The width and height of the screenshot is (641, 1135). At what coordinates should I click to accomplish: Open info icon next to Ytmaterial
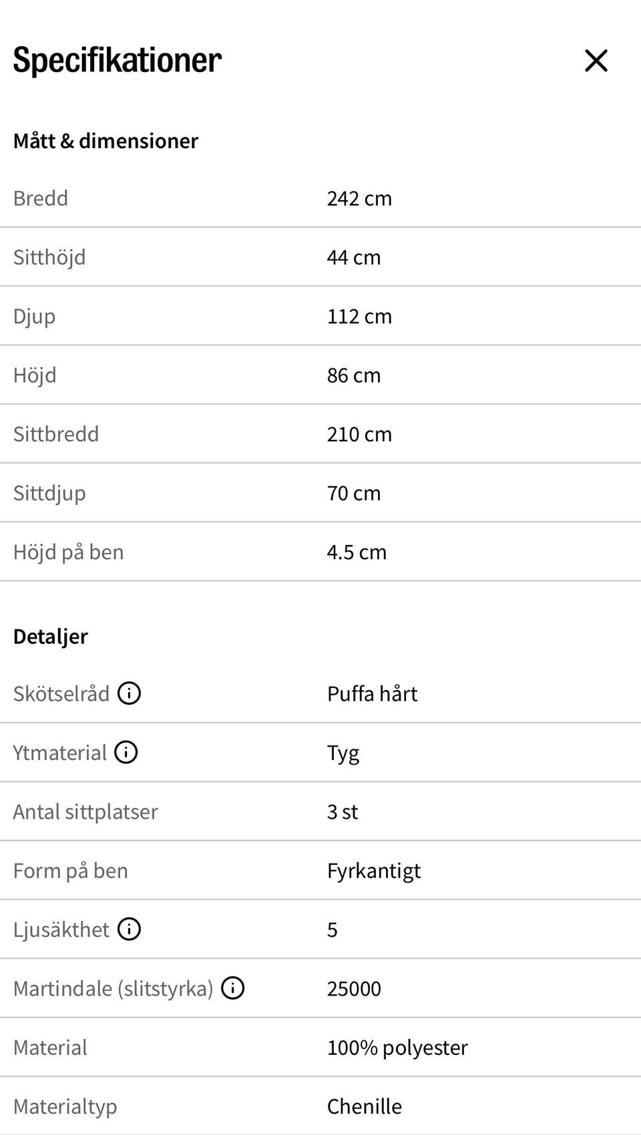(126, 752)
